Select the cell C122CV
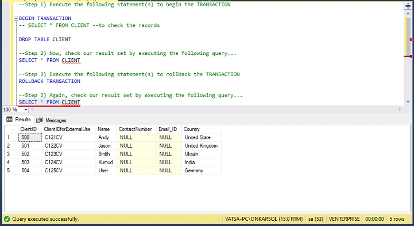 coord(68,146)
